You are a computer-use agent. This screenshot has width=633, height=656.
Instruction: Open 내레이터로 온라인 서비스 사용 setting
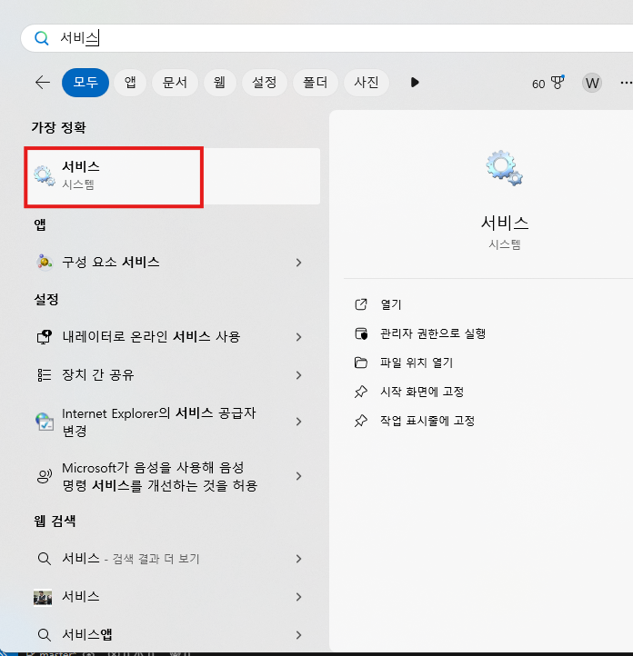169,337
